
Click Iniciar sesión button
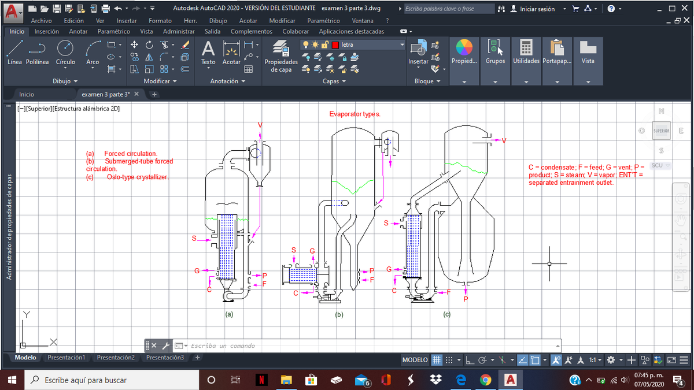(533, 9)
